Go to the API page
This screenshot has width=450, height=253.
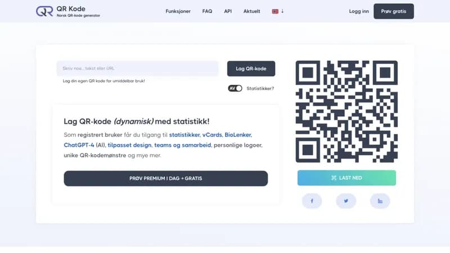(x=228, y=11)
